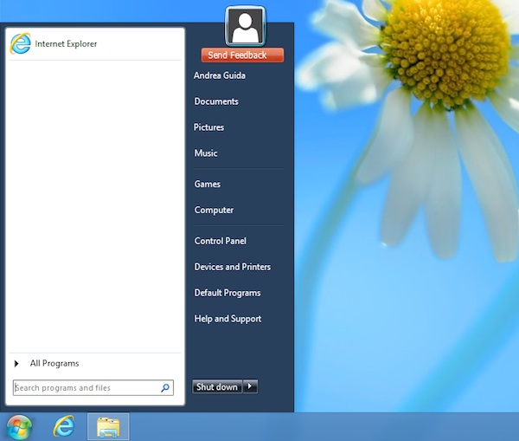
Task: Click the magnifier icon in search box
Action: [x=165, y=387]
